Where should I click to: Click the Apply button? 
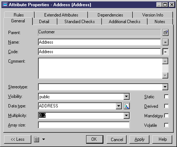(139, 139)
